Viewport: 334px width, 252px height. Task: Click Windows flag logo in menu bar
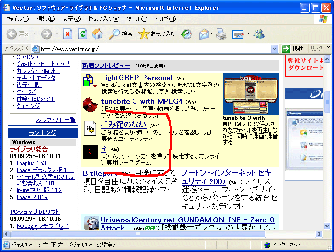point(323,19)
